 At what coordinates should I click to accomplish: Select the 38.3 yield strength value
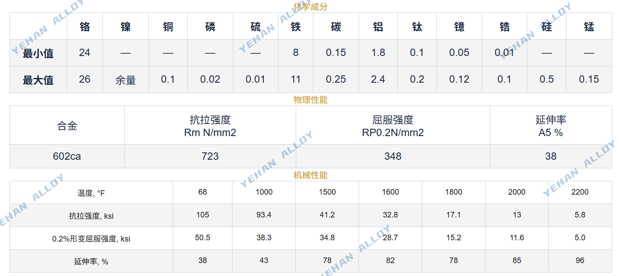click(264, 238)
